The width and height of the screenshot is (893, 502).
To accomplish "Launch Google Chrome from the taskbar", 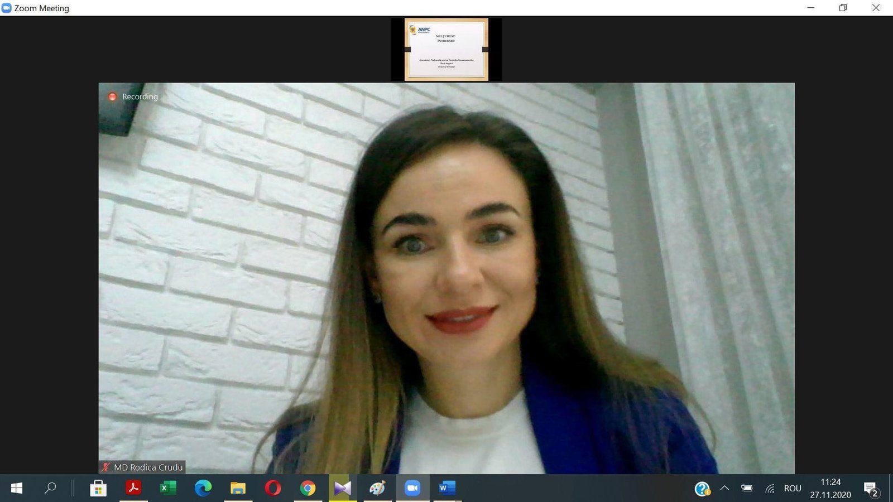I will coord(308,488).
